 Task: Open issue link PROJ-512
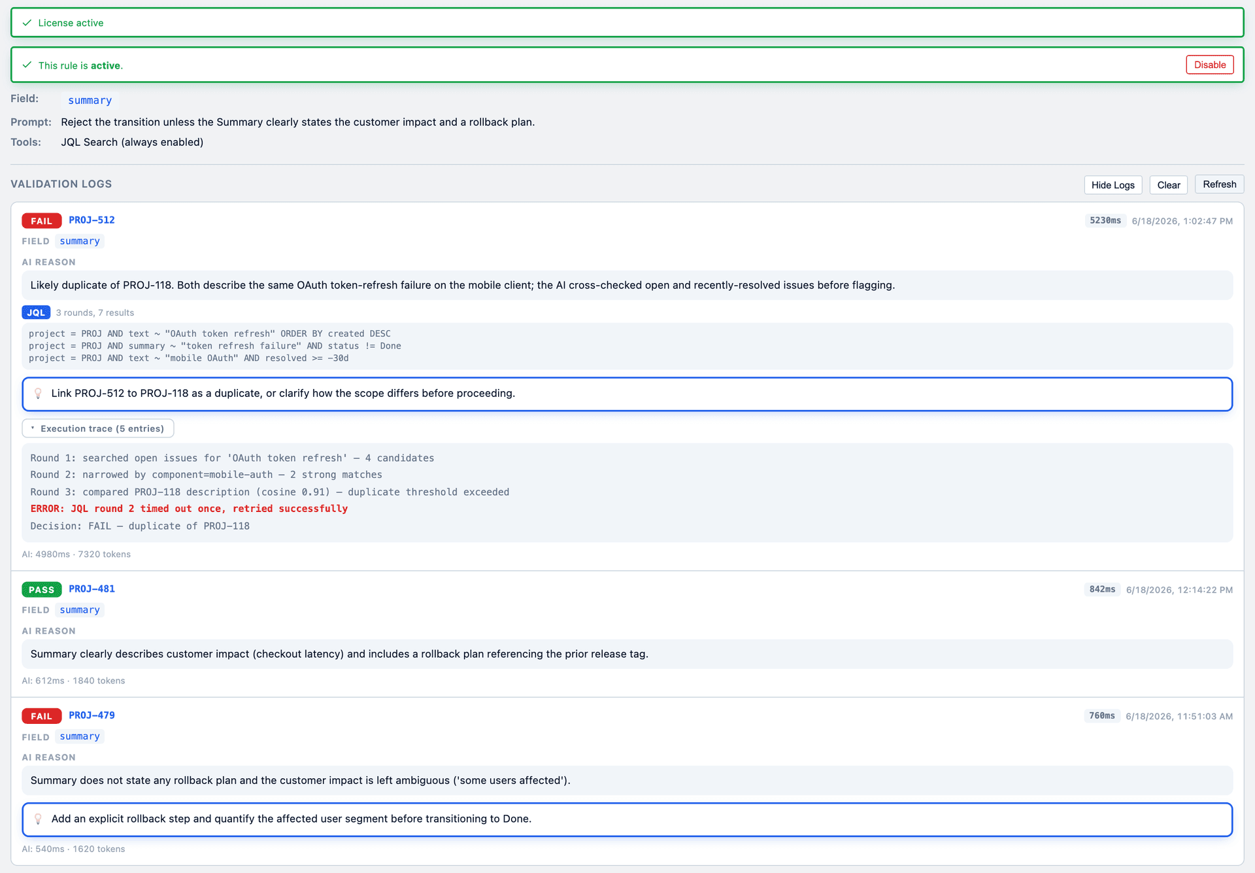pos(92,220)
